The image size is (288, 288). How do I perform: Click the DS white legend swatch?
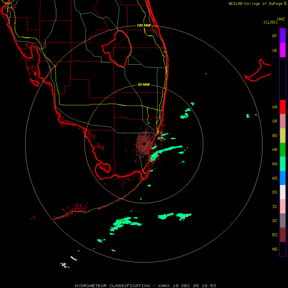click(x=283, y=192)
